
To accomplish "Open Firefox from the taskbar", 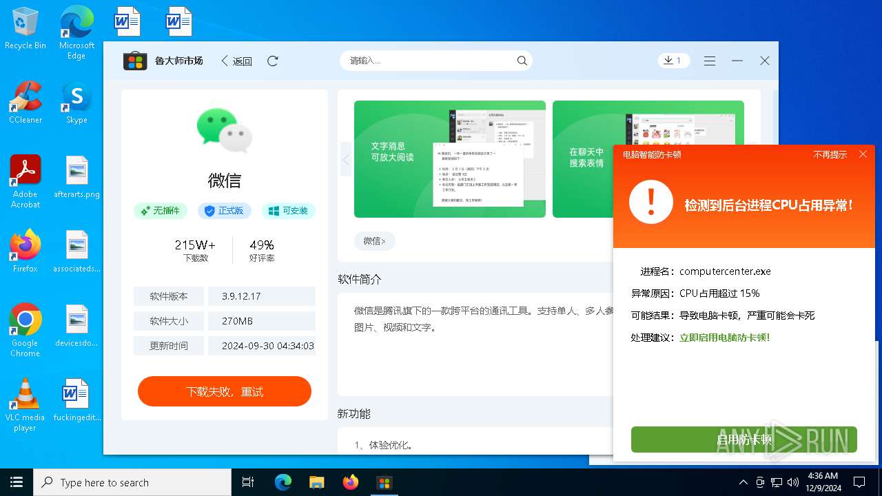I will (350, 482).
